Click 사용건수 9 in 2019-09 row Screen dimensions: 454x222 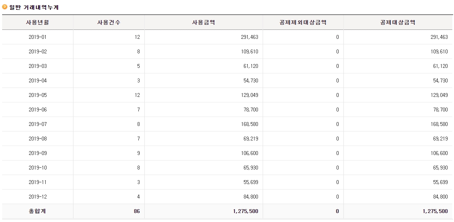click(138, 153)
